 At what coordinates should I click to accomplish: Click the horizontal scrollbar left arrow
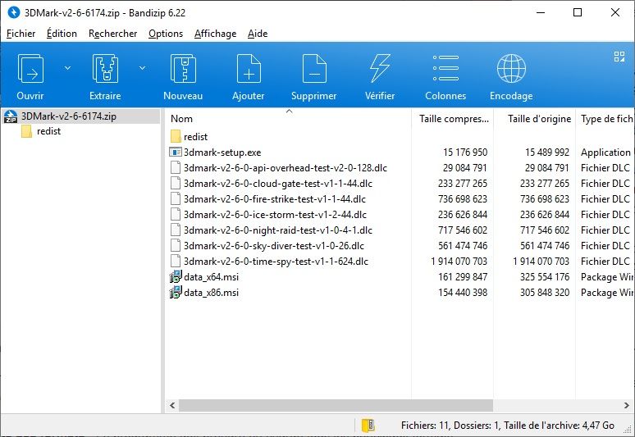pos(172,405)
